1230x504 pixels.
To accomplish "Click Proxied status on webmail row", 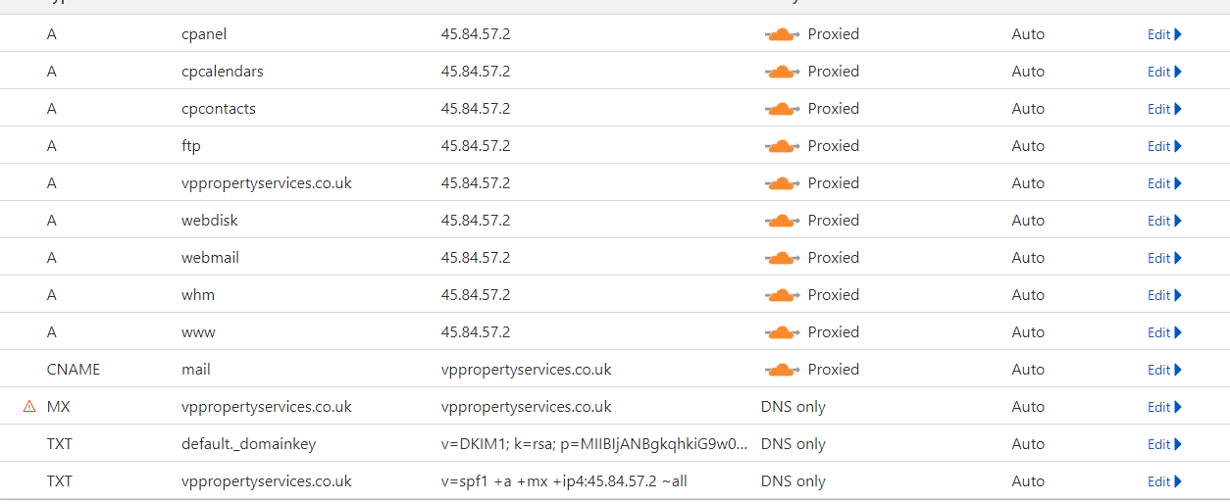I will [833, 258].
